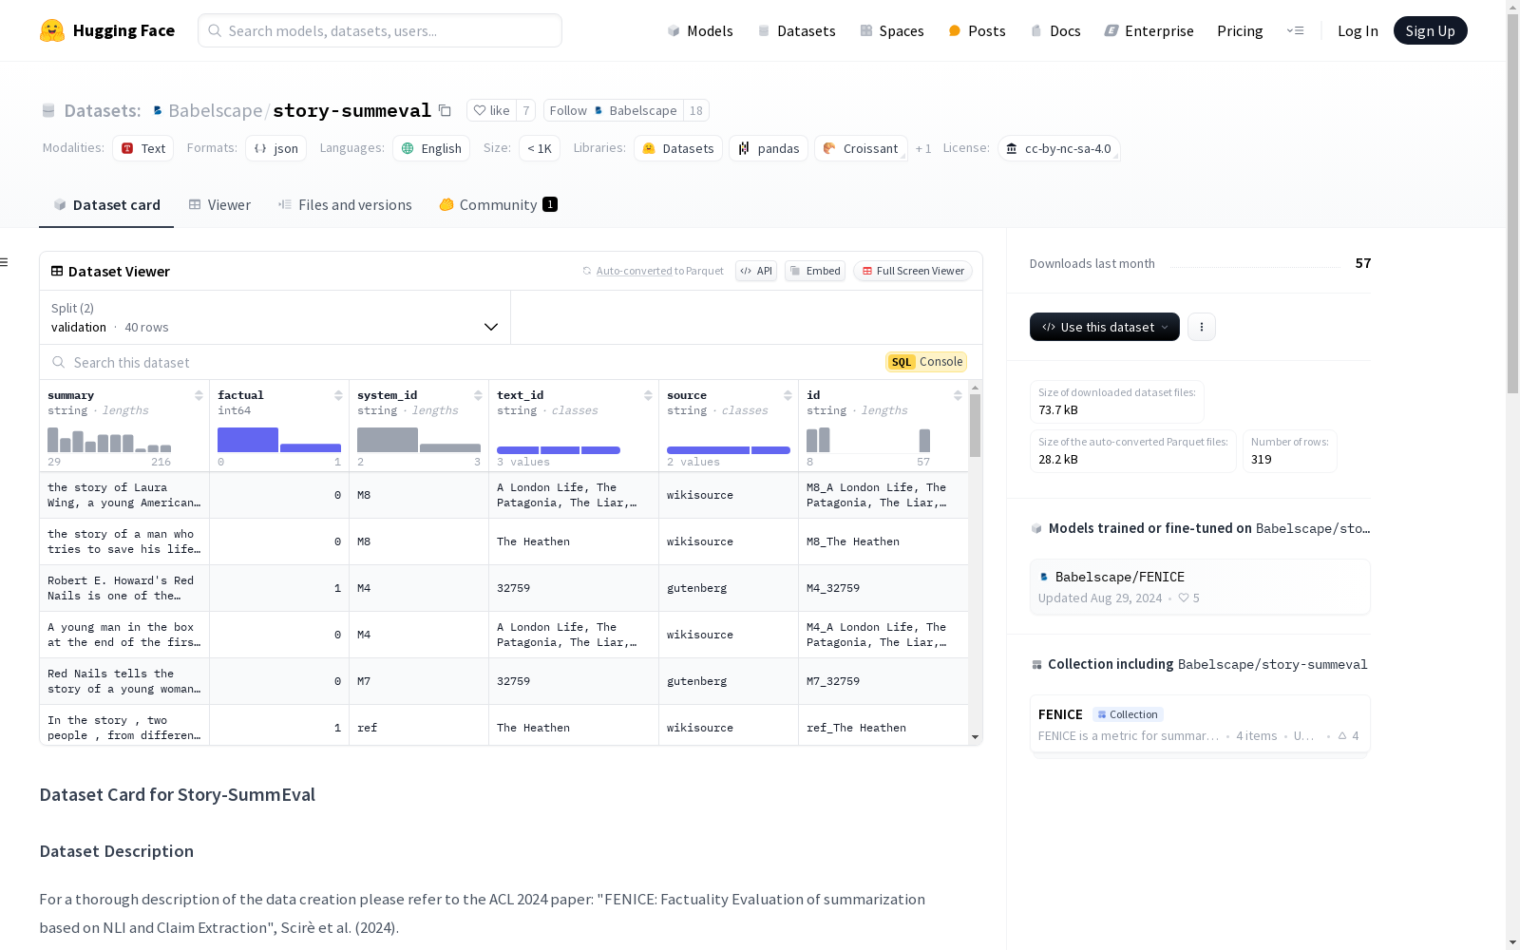Click the Sign Up button
Screen dimensions: 1520x950
coord(1431,30)
